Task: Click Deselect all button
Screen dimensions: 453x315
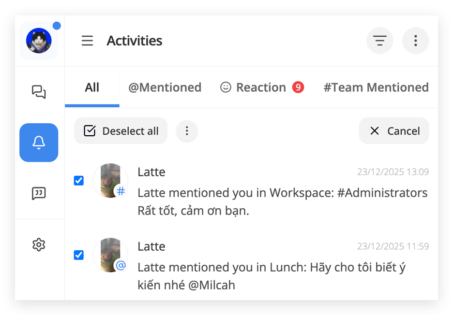Action: pos(121,131)
